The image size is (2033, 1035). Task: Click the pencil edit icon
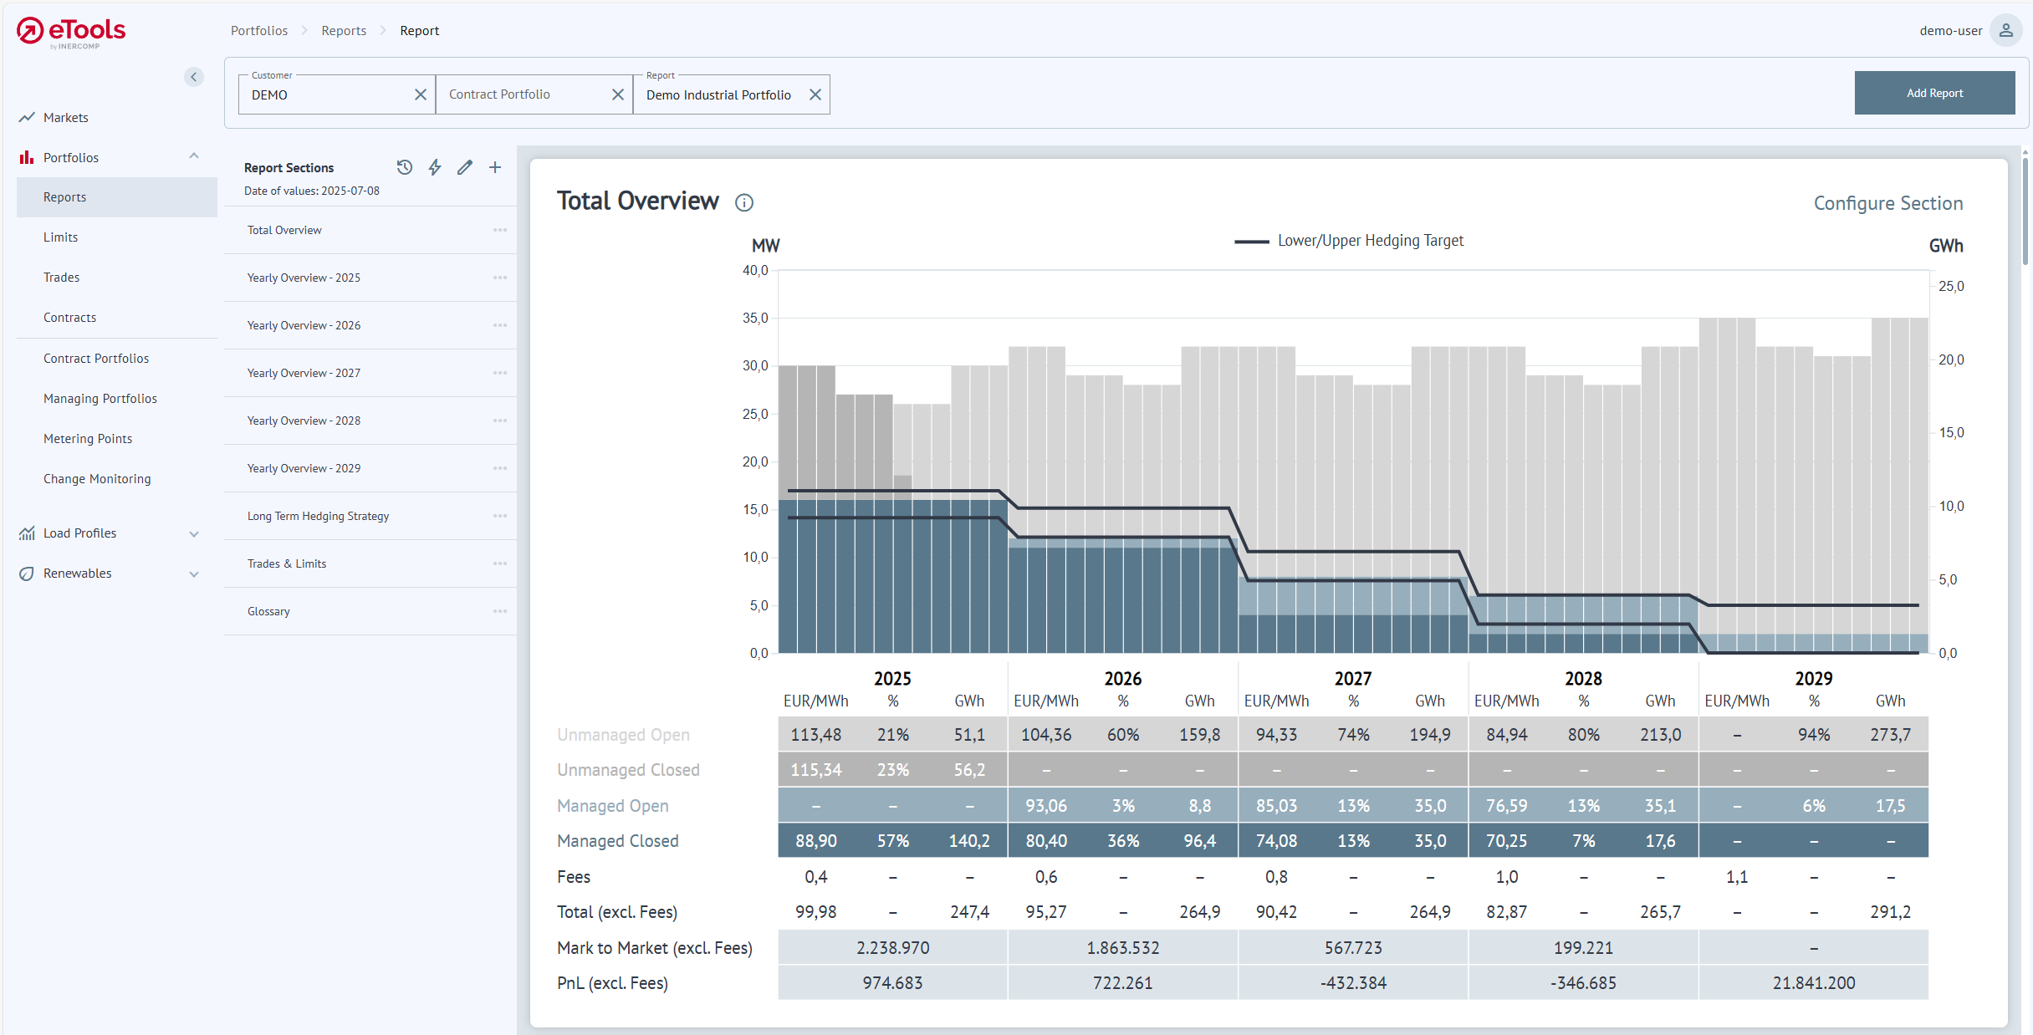point(465,167)
